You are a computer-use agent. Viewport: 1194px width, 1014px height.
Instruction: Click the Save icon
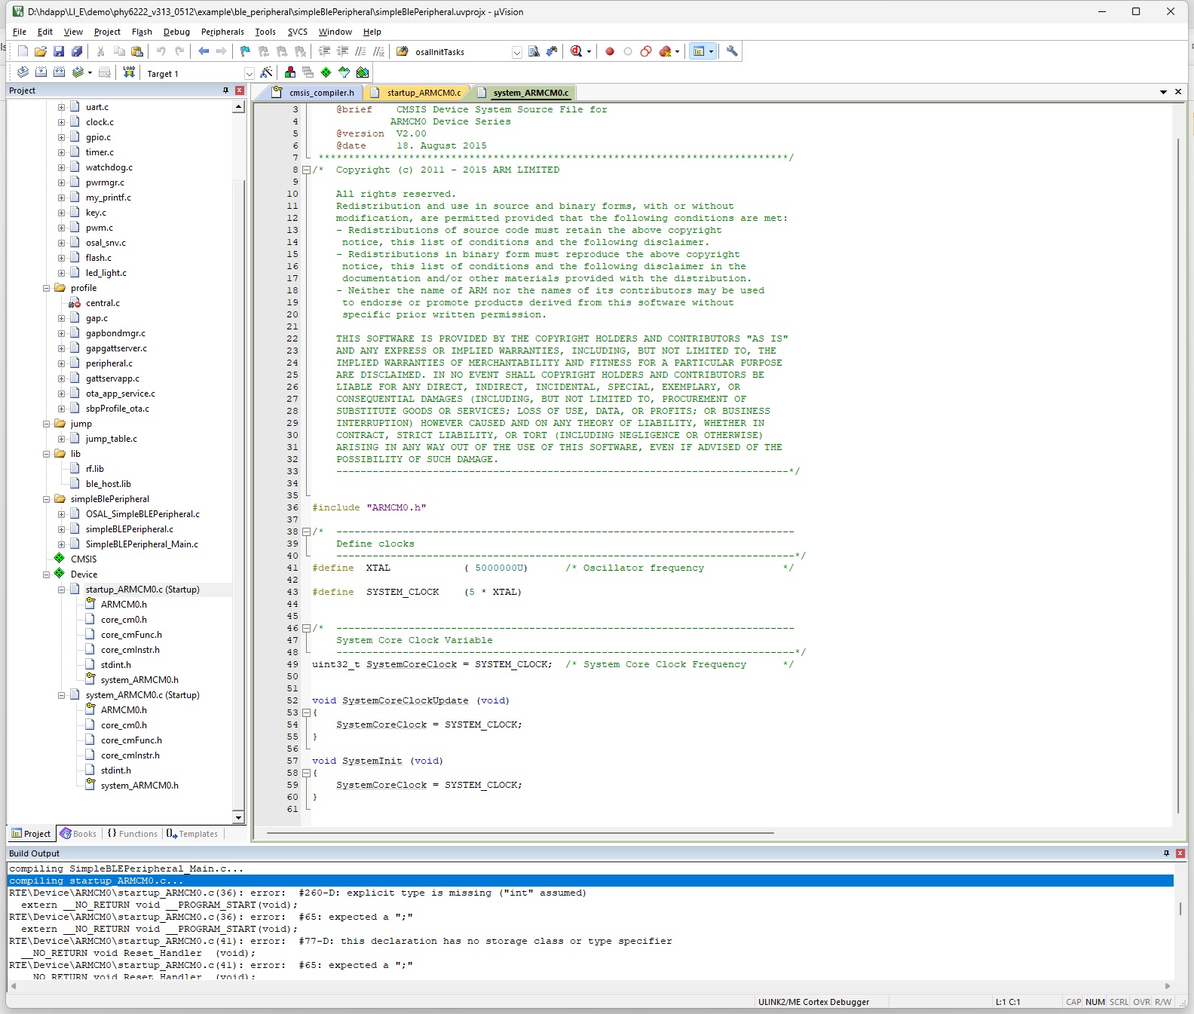pyautogui.click(x=59, y=51)
